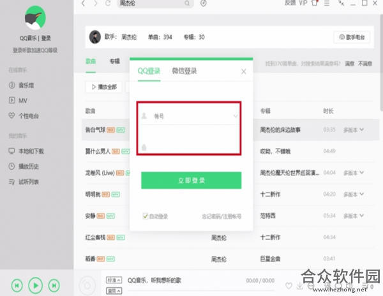
Task: Click 忘记密码/注册帐号 link
Action: (222, 216)
